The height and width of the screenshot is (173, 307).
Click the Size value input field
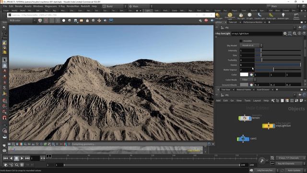pyautogui.click(x=247, y=55)
